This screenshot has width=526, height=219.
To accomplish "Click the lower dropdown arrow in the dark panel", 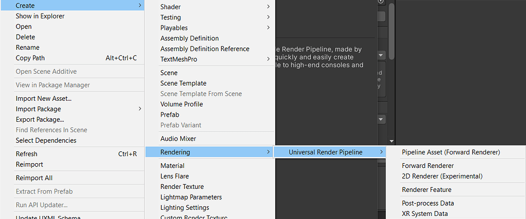I will pos(382,119).
